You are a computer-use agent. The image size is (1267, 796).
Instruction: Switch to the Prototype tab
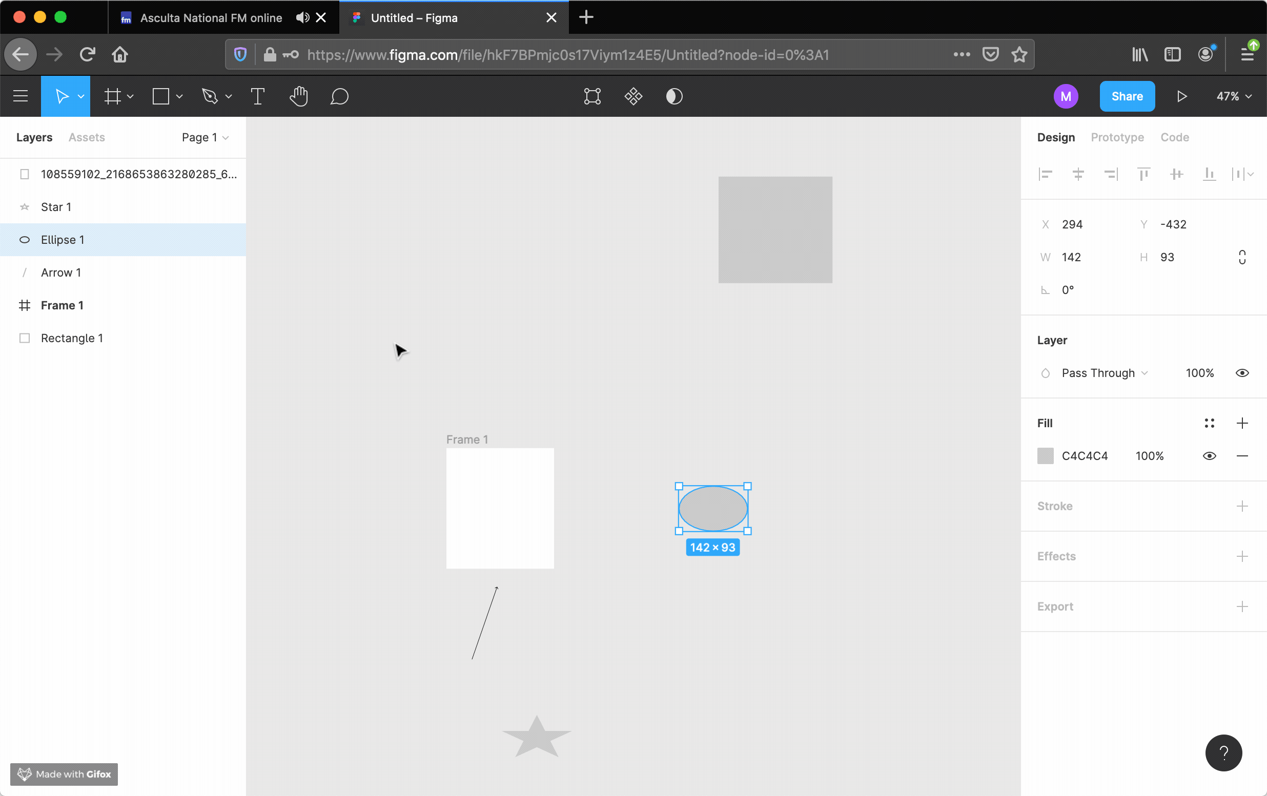coord(1116,137)
